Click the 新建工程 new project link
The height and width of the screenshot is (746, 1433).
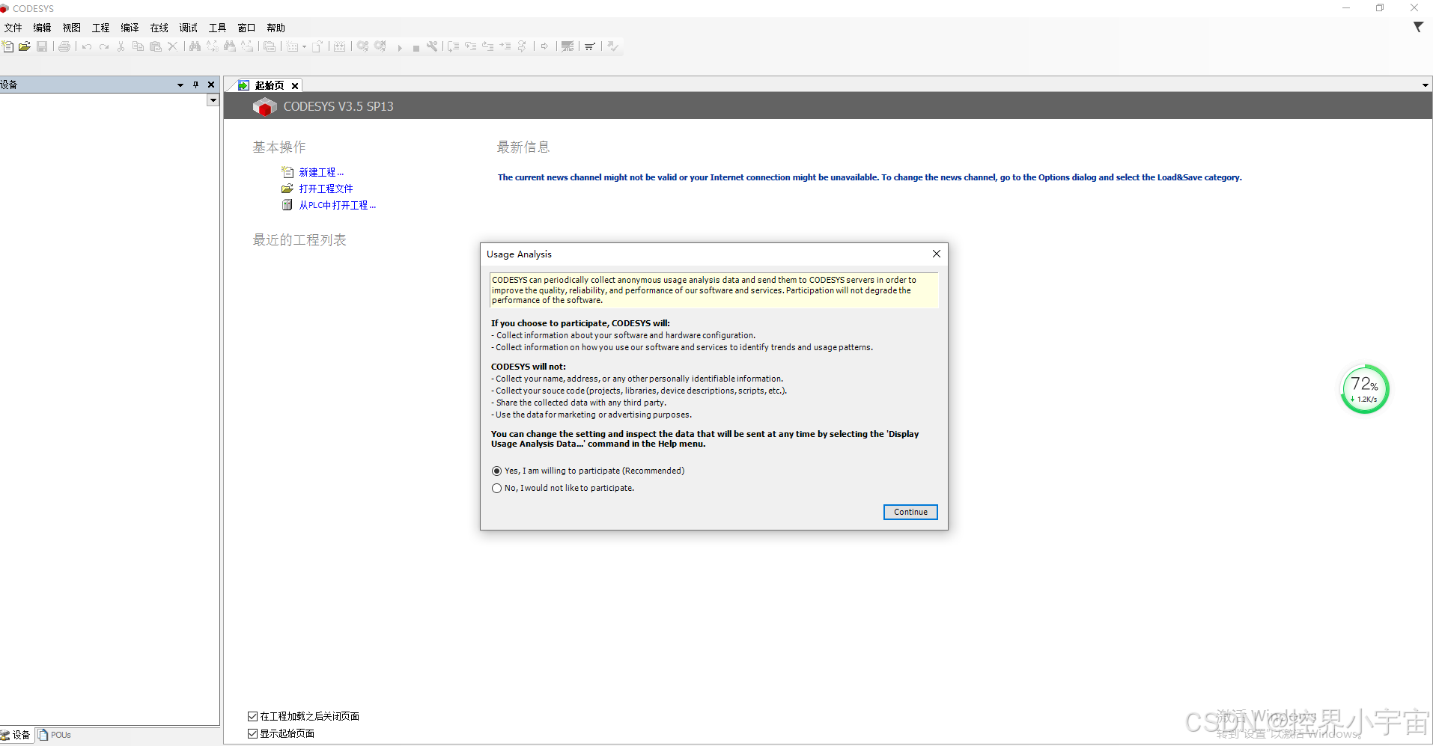[x=321, y=172]
